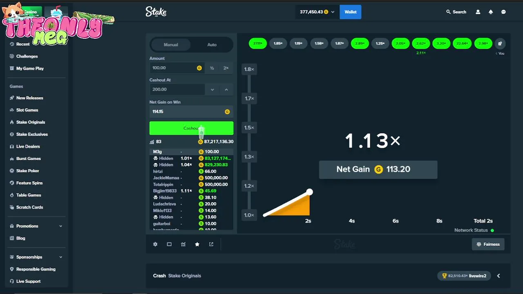Open the 2.98× round result

coord(483,43)
